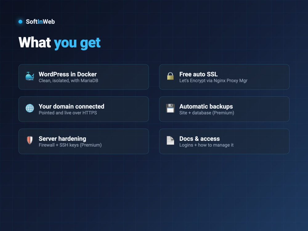Open the SoftInWeb brand name

(x=40, y=22)
